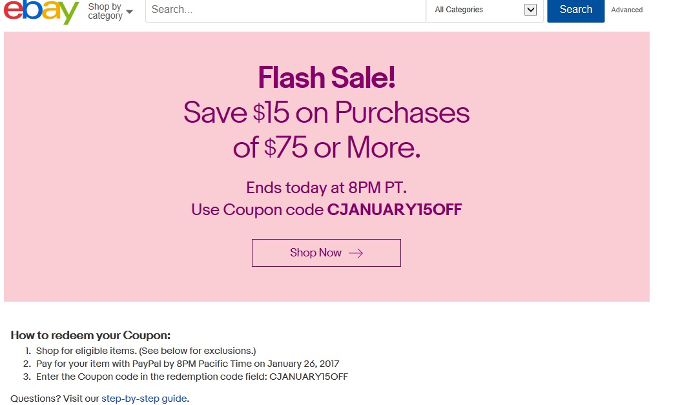The height and width of the screenshot is (405, 680).
Task: Click the Ends today at 8PM PT line
Action: pyautogui.click(x=326, y=188)
